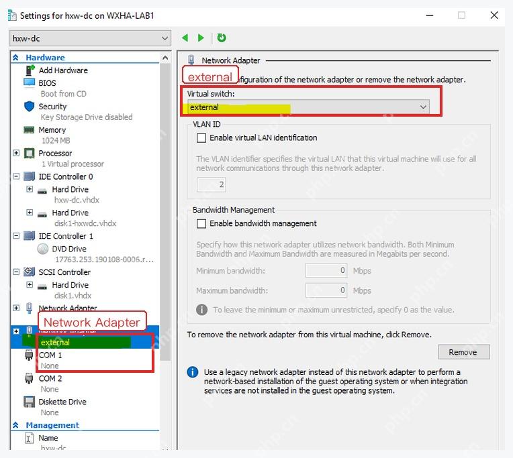The width and height of the screenshot is (513, 458).
Task: Select the Security shield icon
Action: [29, 106]
